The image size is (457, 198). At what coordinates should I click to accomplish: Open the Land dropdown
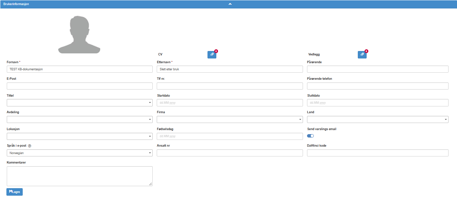[x=378, y=119]
